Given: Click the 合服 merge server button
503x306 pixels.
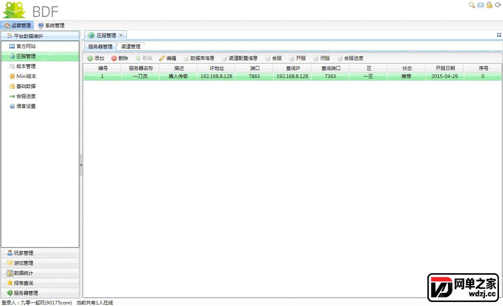Looking at the screenshot, I should click(273, 58).
